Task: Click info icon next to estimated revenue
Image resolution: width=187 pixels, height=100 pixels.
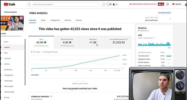Action: (127, 39)
